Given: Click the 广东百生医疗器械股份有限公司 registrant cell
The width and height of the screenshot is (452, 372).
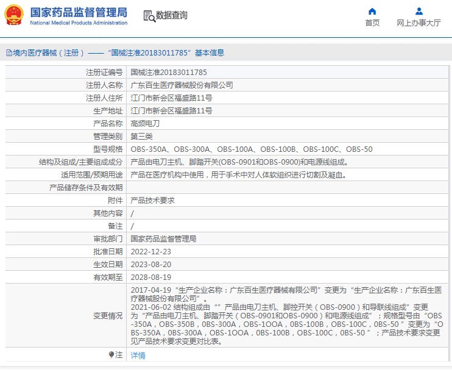Looking at the screenshot, I should point(288,85).
